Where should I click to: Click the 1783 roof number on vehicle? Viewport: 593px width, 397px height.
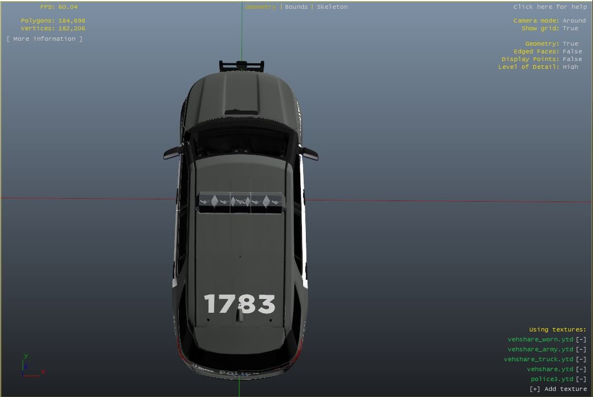tap(239, 304)
